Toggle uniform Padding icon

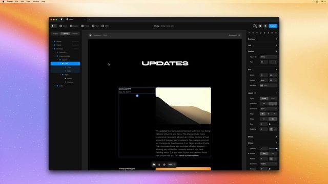coord(271,129)
